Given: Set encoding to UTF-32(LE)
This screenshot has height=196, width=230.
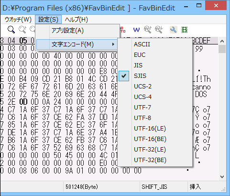Looking at the screenshot, I should 155,150.
